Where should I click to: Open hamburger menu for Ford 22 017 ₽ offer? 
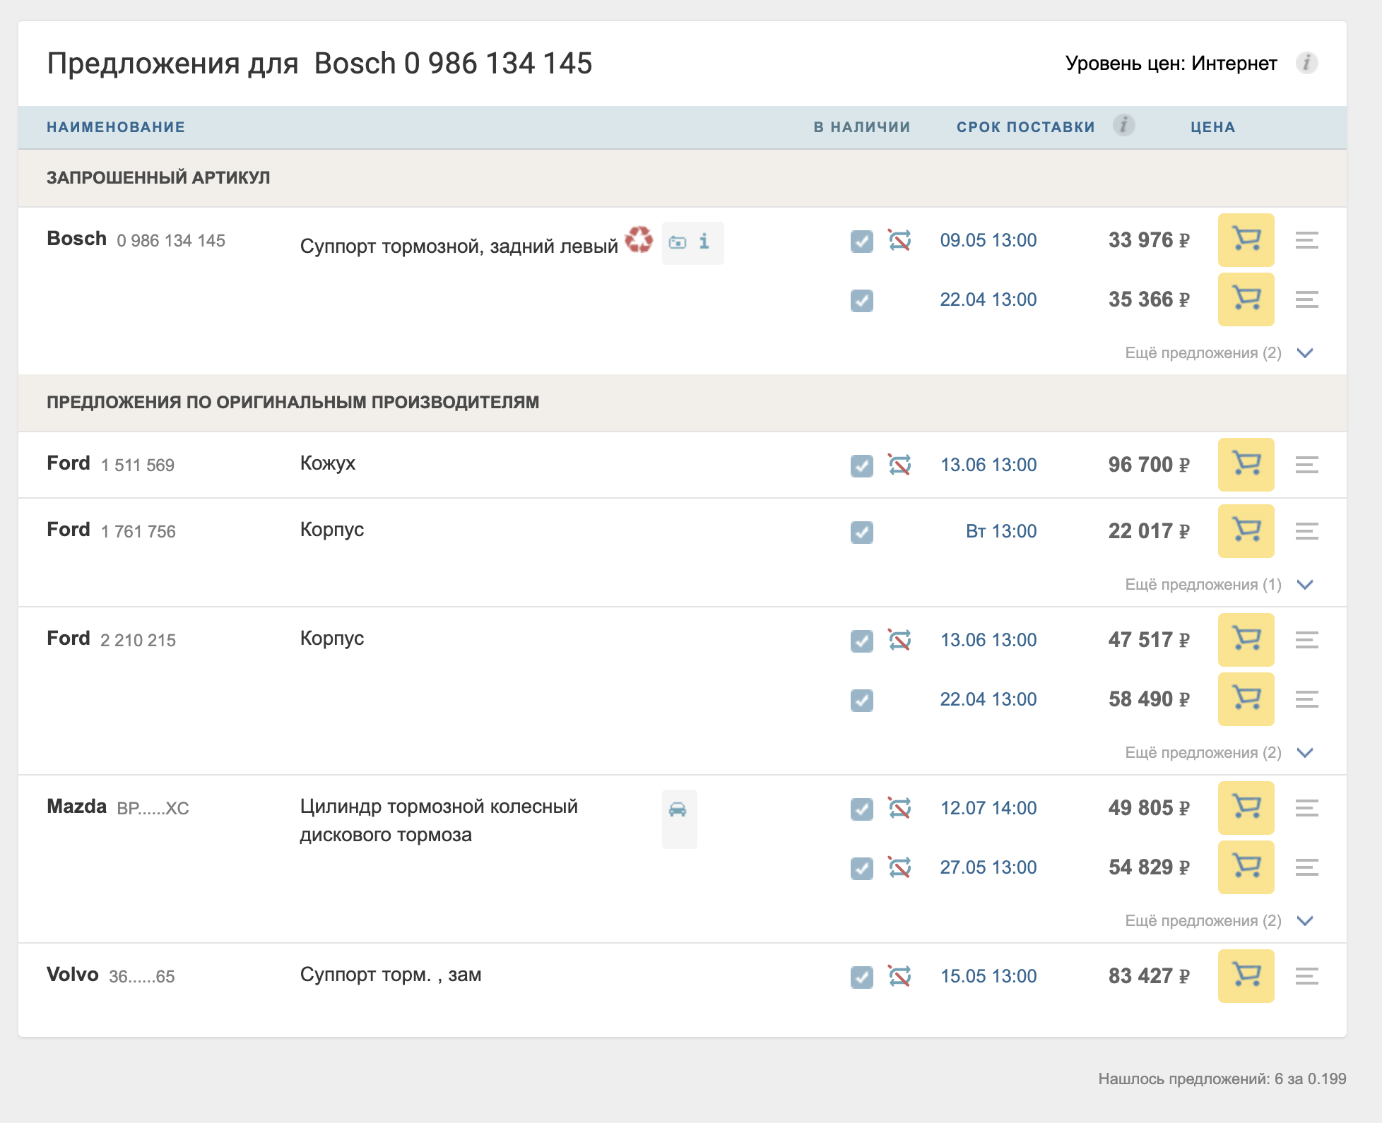(1306, 531)
